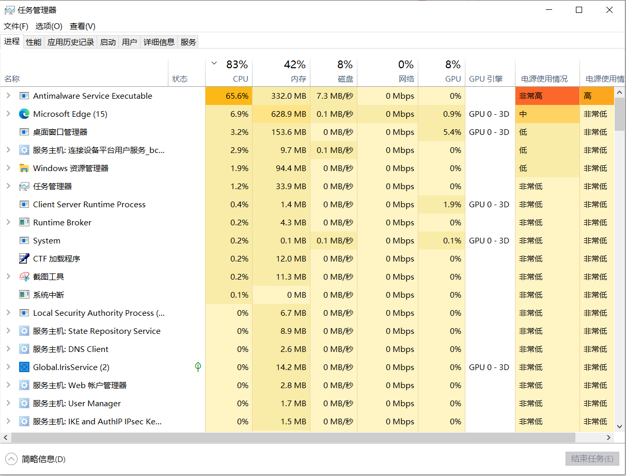The width and height of the screenshot is (626, 476).
Task: Switch to the 服务 tab
Action: 189,42
